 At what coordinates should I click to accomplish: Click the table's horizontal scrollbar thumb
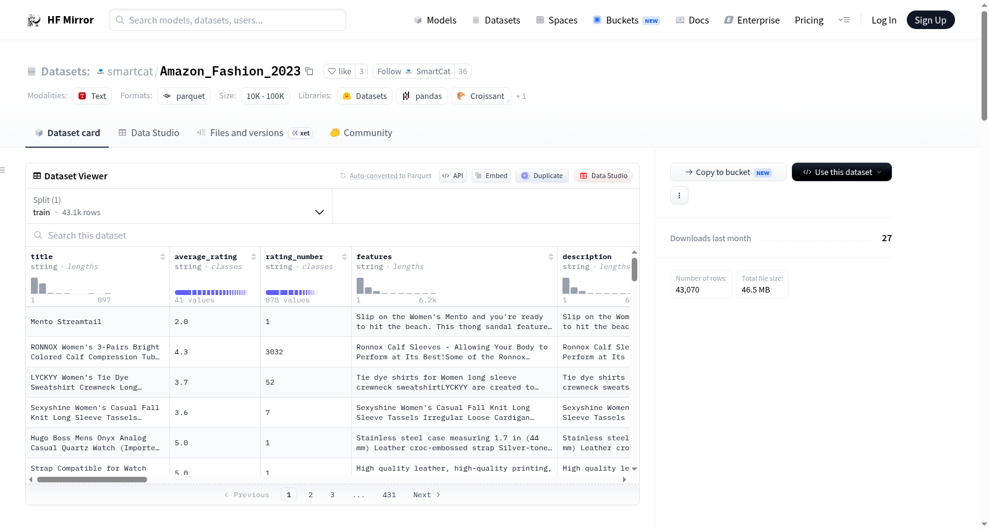tap(92, 479)
